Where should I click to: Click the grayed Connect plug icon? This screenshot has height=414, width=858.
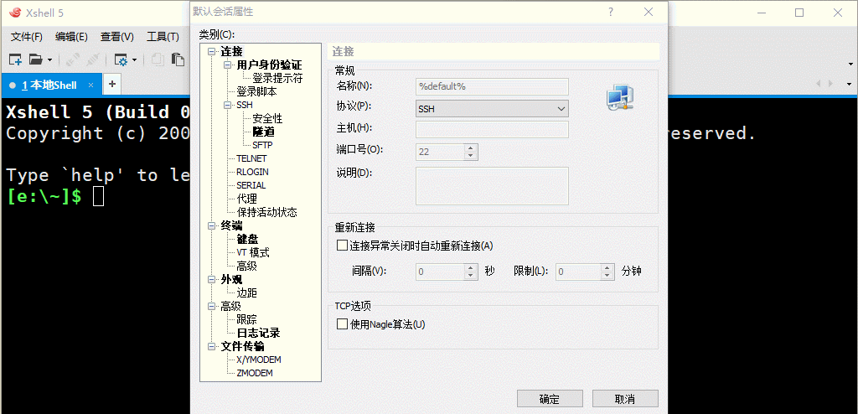click(72, 60)
